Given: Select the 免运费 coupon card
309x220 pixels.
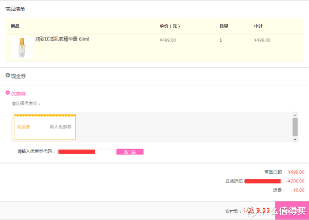Looking at the screenshot, I should pos(45,127).
